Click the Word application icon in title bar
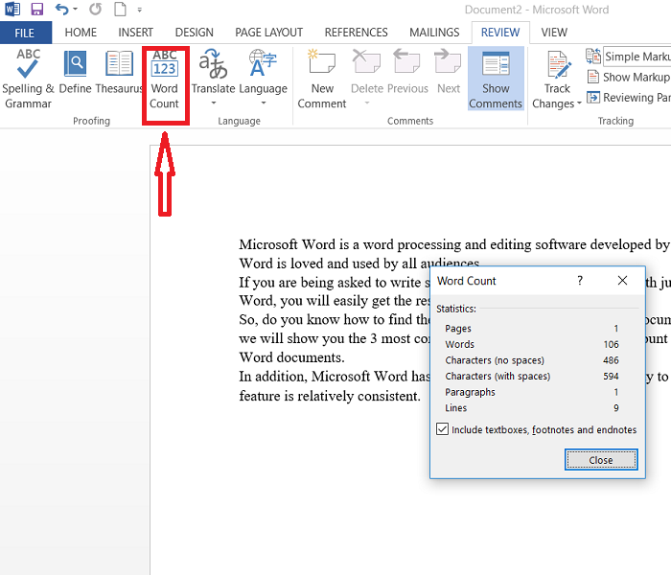Viewport: 671px width, 575px height. pyautogui.click(x=12, y=9)
